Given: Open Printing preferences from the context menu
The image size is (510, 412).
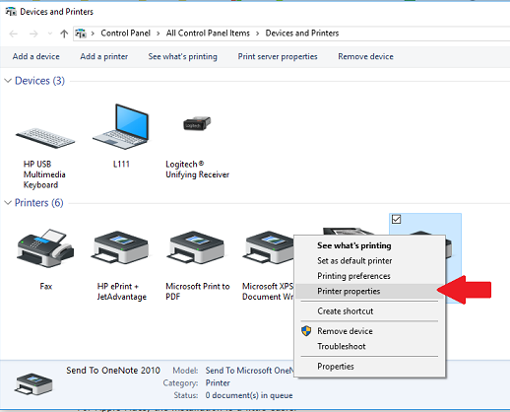Looking at the screenshot, I should coord(369,276).
